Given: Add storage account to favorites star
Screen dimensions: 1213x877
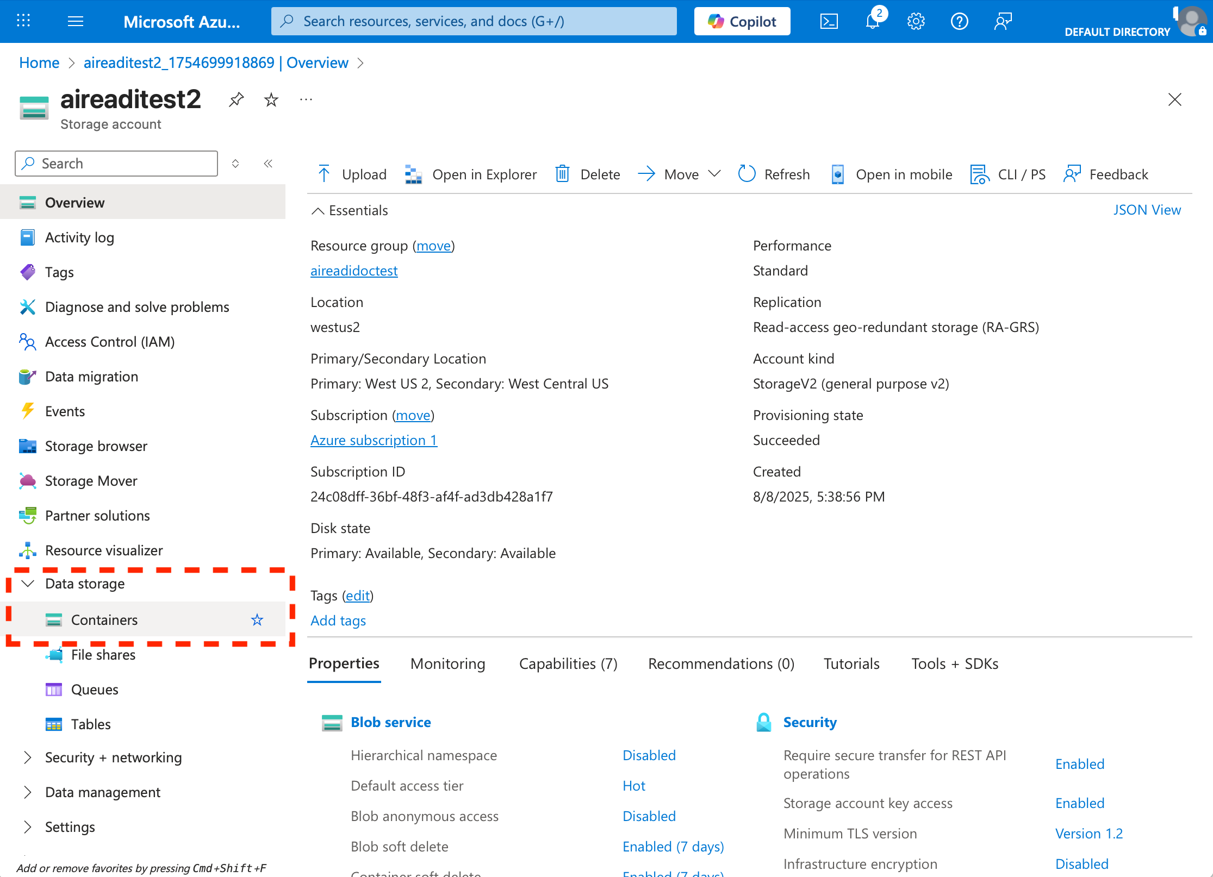Looking at the screenshot, I should [271, 99].
